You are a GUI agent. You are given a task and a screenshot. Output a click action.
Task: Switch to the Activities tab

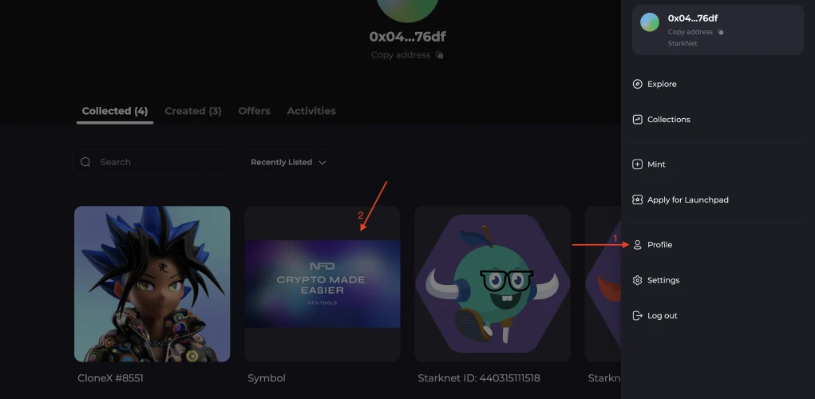tap(311, 111)
